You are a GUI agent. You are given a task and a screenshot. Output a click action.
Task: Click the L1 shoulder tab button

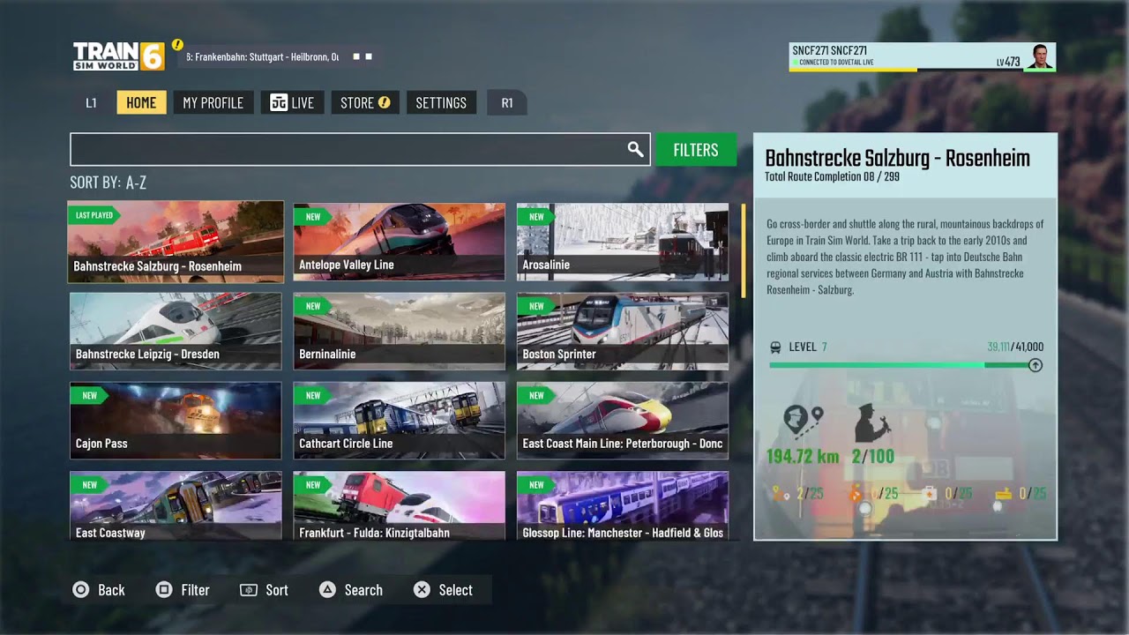91,102
